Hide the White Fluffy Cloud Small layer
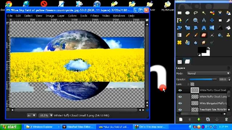232x130 pixels. pyautogui.click(x=180, y=90)
